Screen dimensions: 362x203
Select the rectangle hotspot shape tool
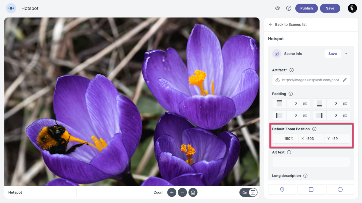[x=311, y=189]
